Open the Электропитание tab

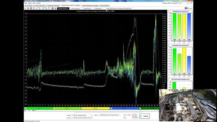click(104, 6)
